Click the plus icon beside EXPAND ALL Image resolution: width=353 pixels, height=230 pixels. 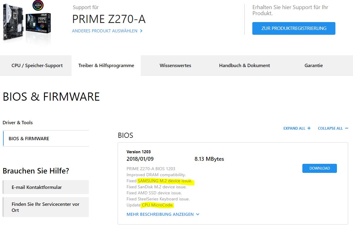pos(309,128)
